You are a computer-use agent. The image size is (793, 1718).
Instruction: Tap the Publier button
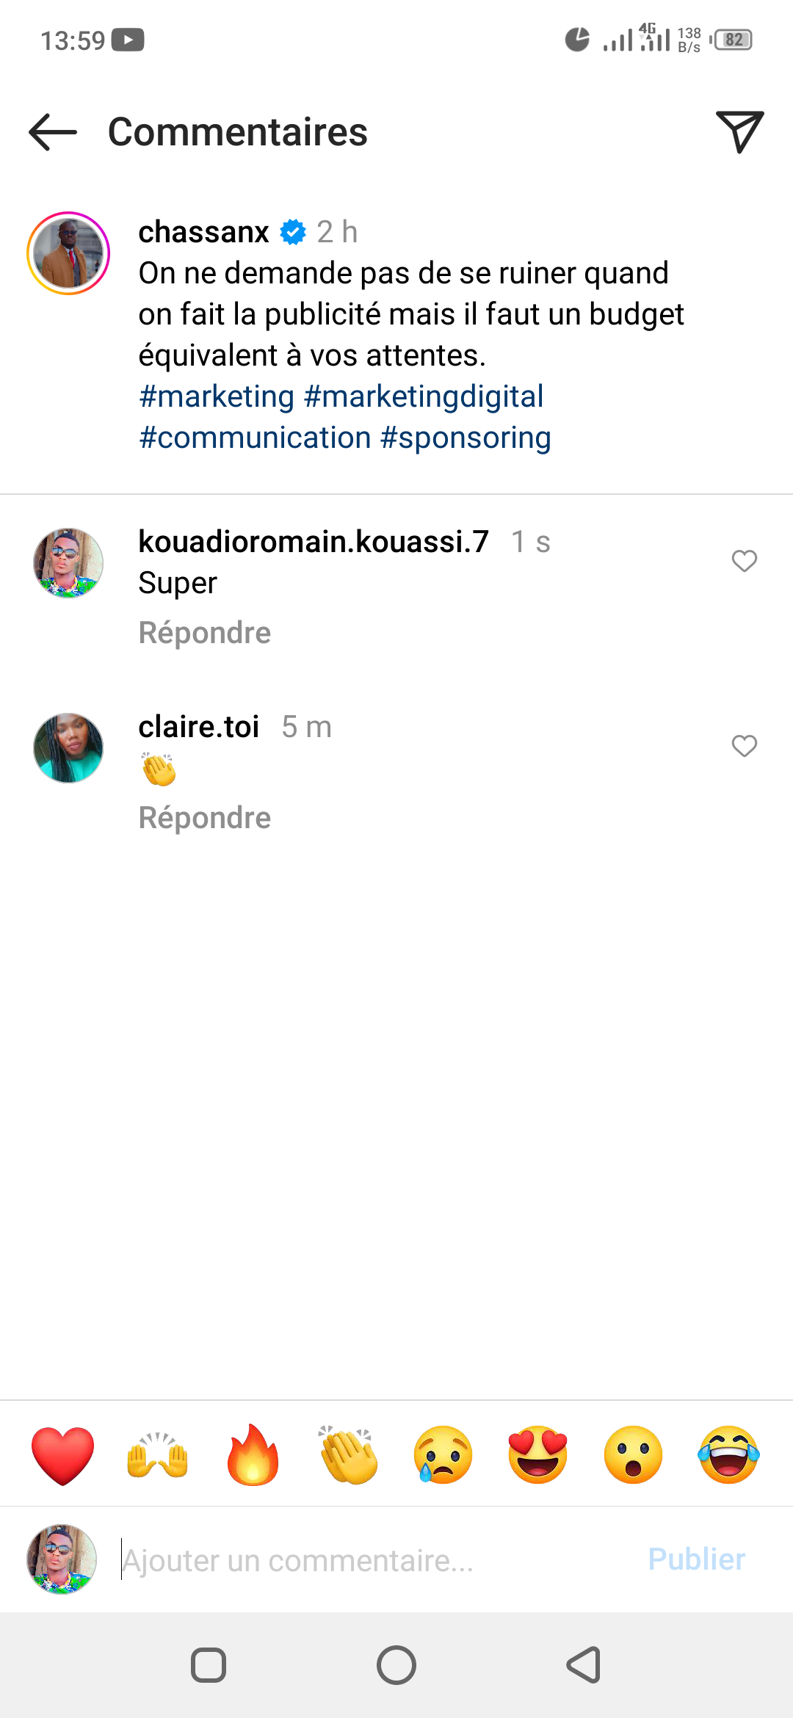(696, 1559)
